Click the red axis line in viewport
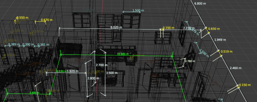This screenshot has width=257, height=102. [103, 15]
